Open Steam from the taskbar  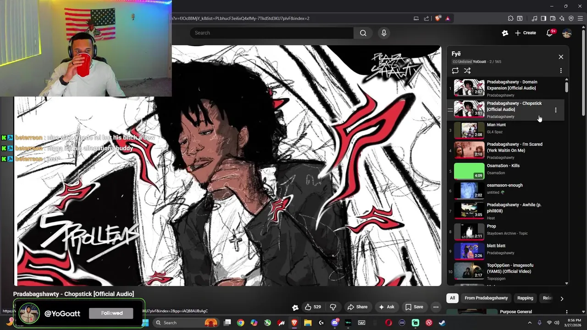[x=442, y=323]
